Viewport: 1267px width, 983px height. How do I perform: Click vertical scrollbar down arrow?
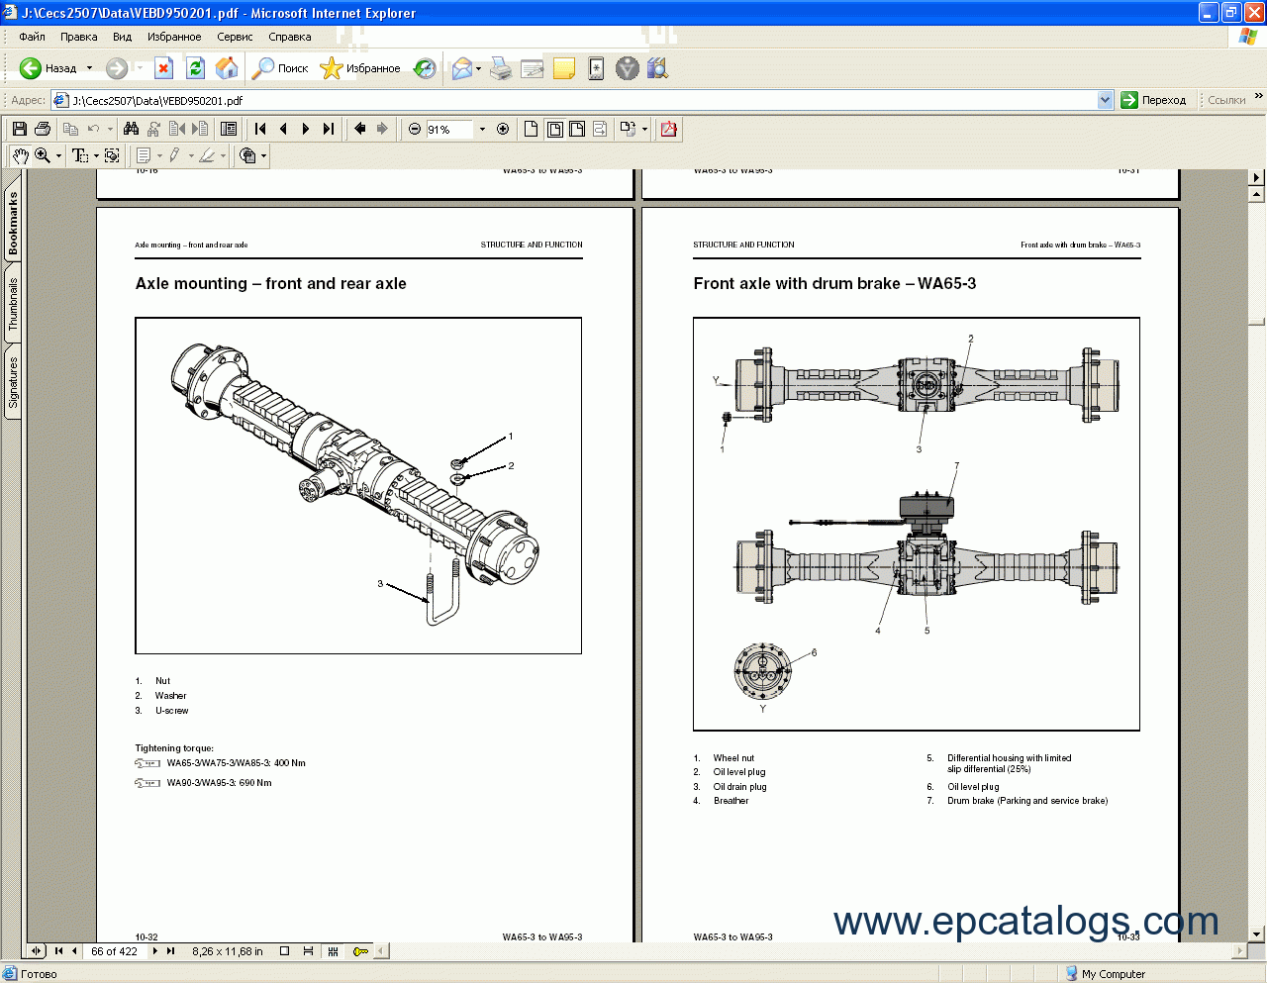(1257, 934)
